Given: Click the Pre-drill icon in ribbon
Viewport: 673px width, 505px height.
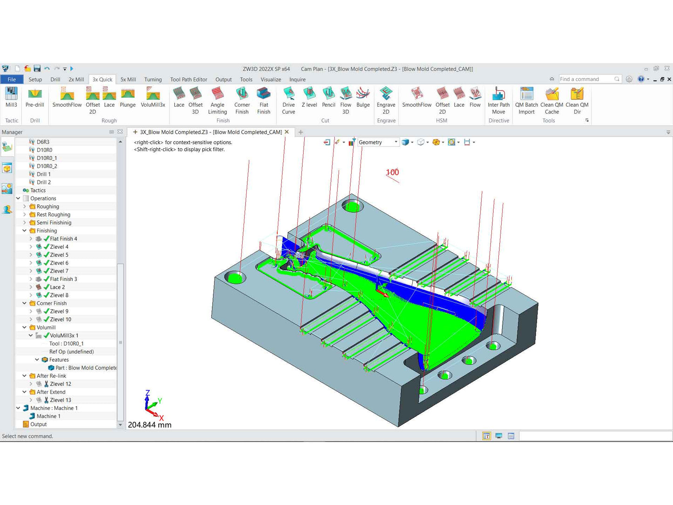Looking at the screenshot, I should [35, 98].
